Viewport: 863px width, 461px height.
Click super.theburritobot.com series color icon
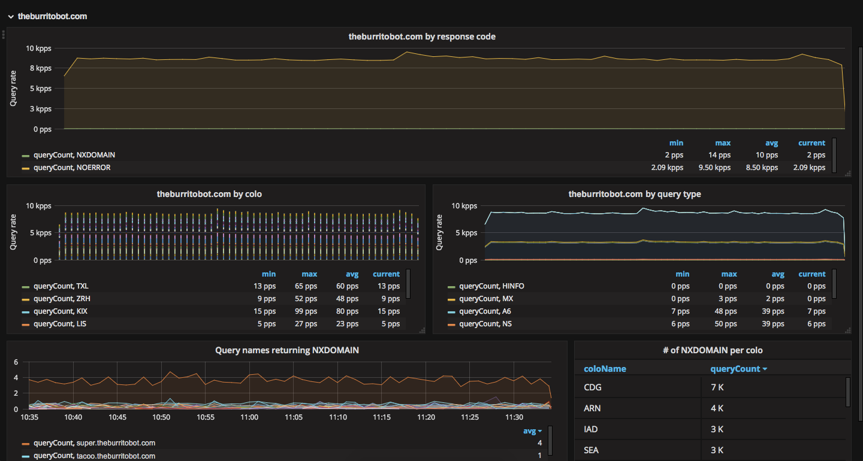click(25, 444)
